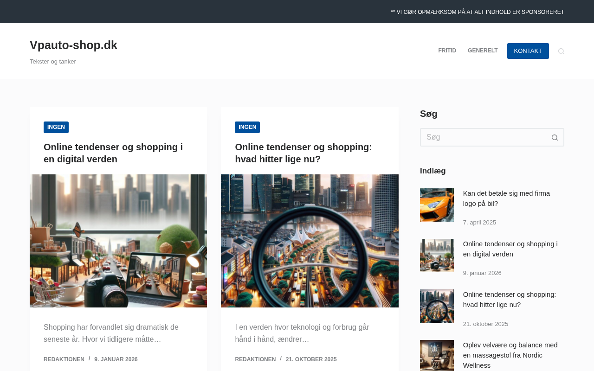Open the laptop and camera featured image
Viewport: 594px width, 371px height.
118,241
